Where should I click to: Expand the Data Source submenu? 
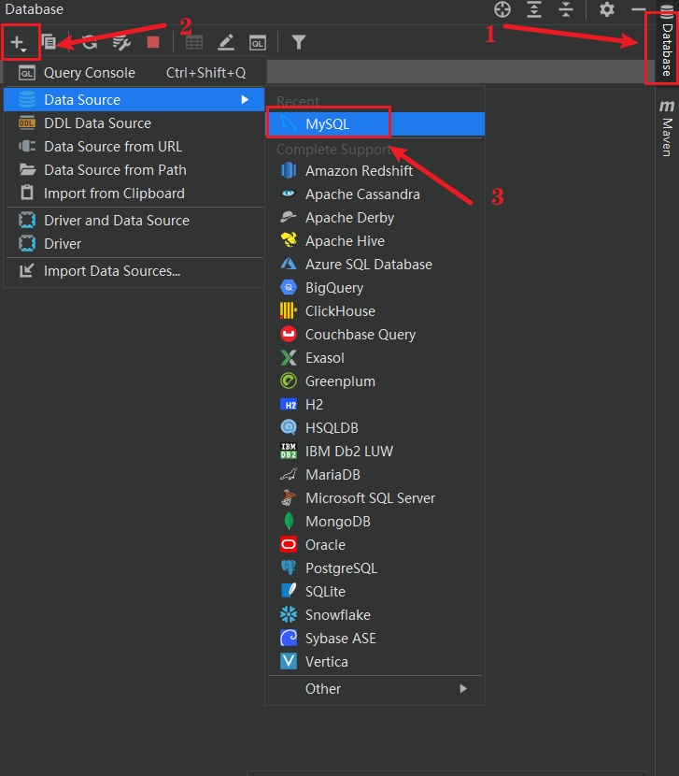[x=134, y=99]
